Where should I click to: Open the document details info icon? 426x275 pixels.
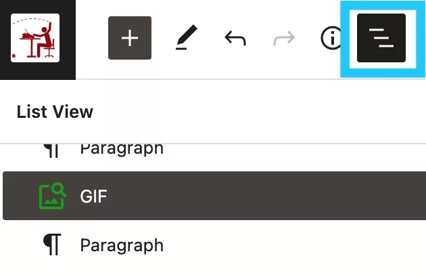331,38
